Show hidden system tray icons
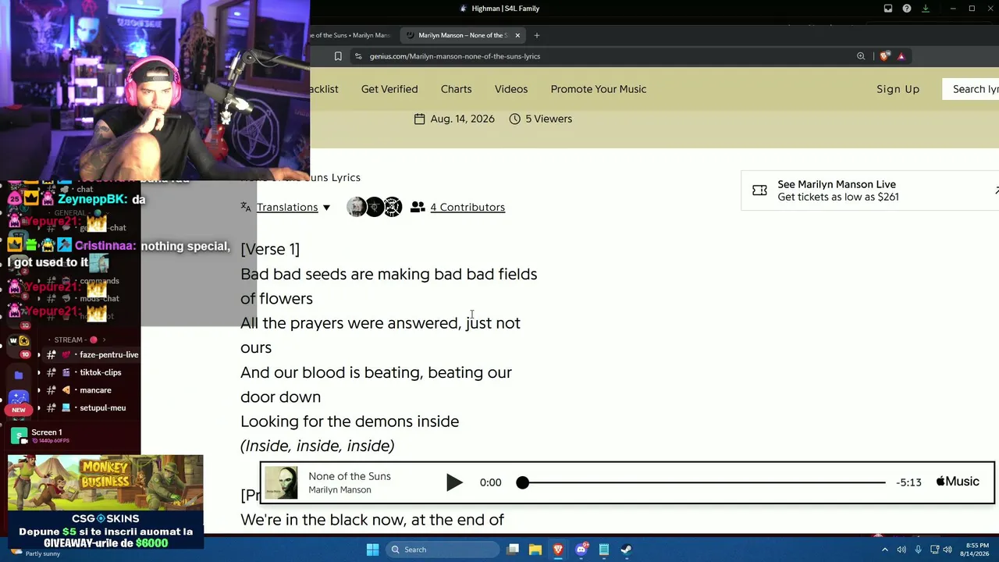This screenshot has width=999, height=562. point(885,550)
